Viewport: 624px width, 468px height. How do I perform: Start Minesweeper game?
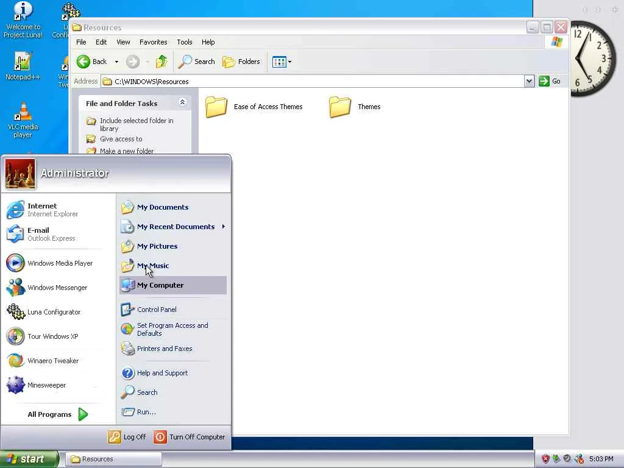[x=36, y=385]
